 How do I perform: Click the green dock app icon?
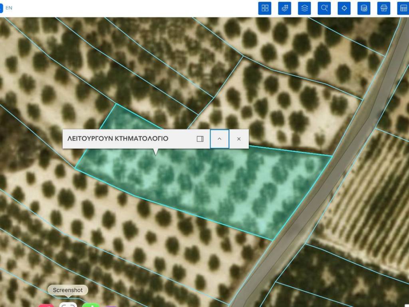91,305
